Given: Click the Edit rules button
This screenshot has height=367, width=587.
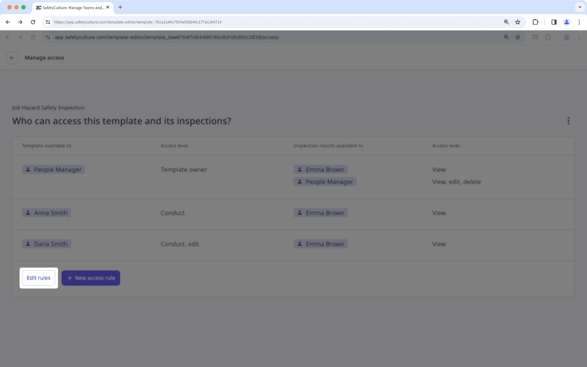Looking at the screenshot, I should [x=38, y=278].
